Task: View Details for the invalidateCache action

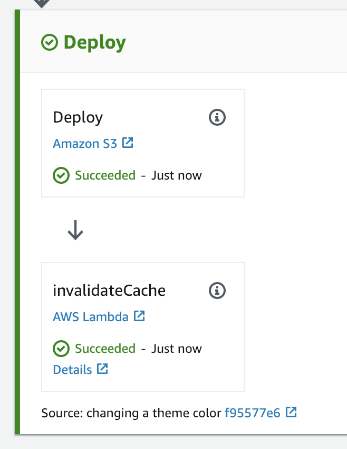Action: 72,370
